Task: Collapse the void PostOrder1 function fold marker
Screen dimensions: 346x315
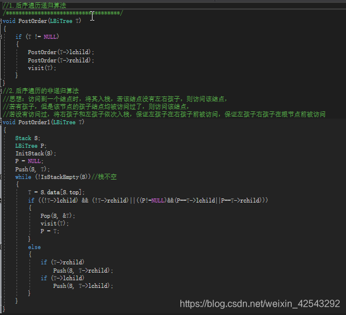Action: tap(1, 122)
